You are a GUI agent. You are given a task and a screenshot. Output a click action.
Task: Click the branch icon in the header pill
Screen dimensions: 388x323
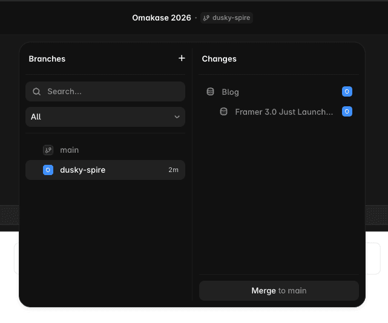(206, 18)
